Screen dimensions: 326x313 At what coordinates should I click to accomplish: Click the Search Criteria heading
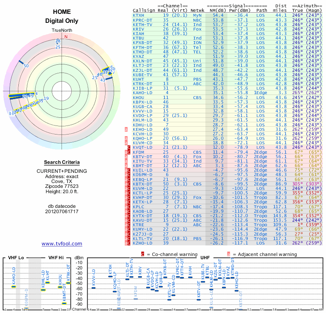62,162
